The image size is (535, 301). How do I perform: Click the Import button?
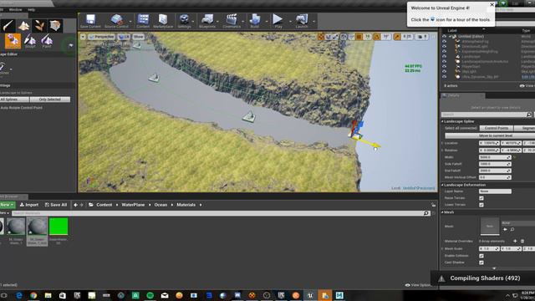(x=29, y=205)
